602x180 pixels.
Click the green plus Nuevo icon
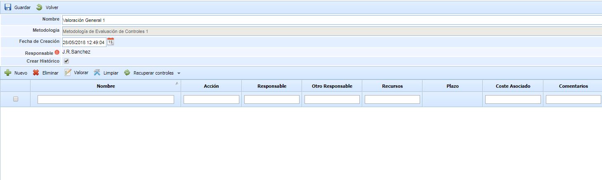(8, 73)
